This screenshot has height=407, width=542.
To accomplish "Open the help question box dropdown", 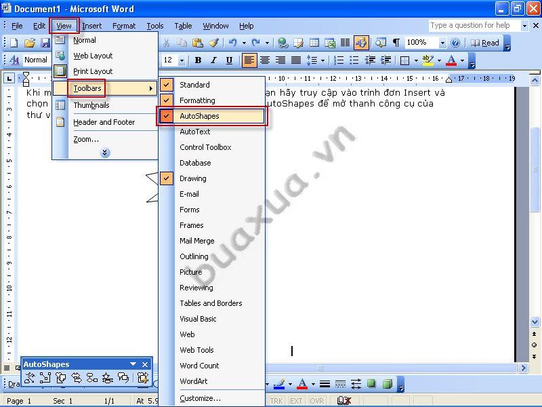I will [x=524, y=26].
